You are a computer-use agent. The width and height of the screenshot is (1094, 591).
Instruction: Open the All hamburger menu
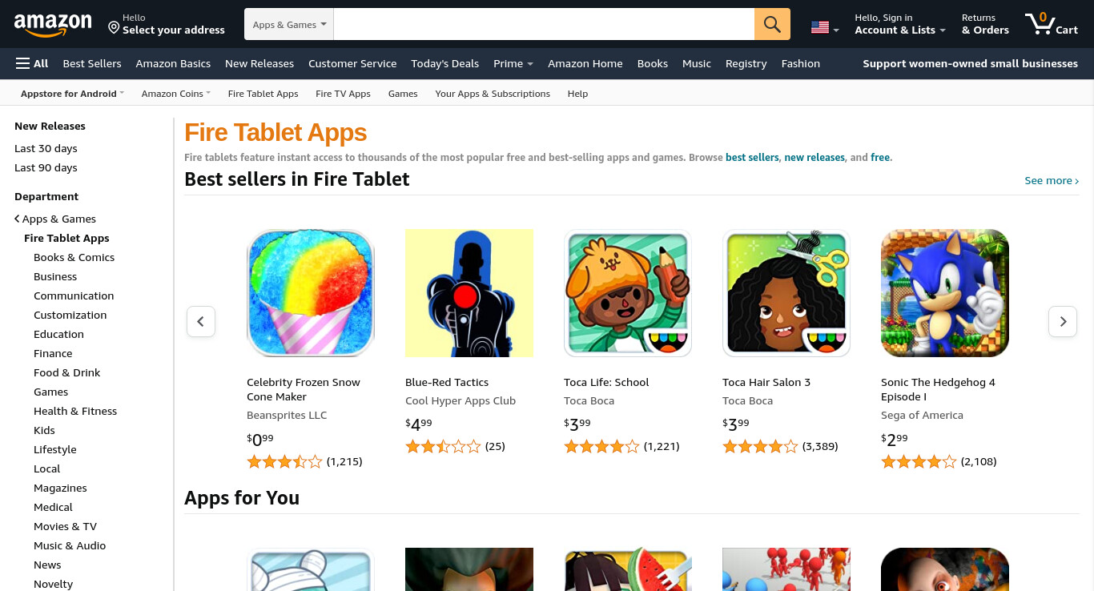pyautogui.click(x=32, y=63)
